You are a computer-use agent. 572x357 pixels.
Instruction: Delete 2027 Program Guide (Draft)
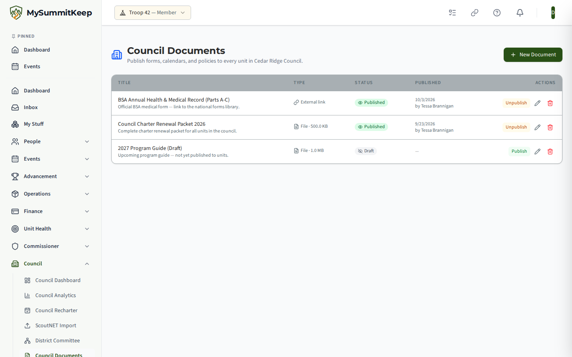coord(550,152)
